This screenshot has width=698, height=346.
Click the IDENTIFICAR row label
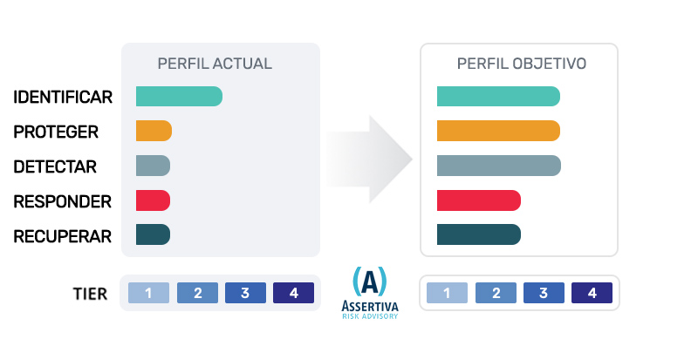pos(63,97)
